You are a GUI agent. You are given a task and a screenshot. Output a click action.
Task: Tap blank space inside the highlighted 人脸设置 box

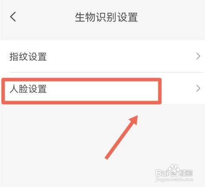pyautogui.click(x=102, y=90)
